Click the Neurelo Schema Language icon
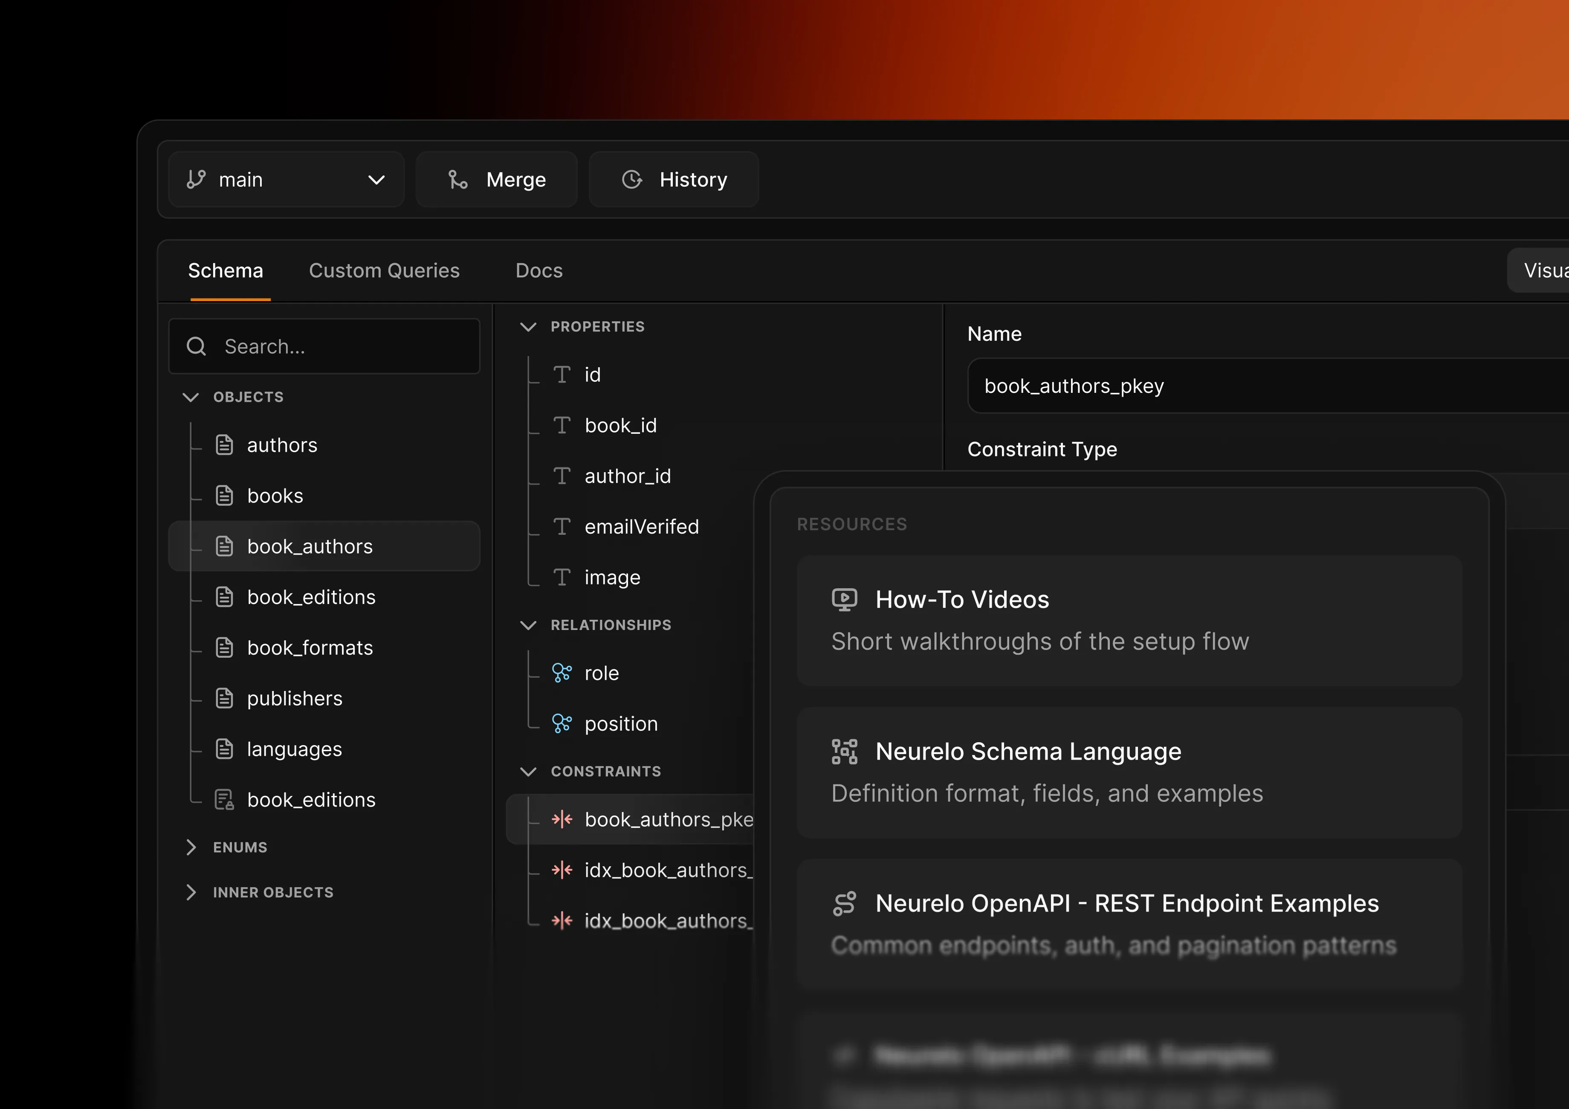 click(x=845, y=752)
